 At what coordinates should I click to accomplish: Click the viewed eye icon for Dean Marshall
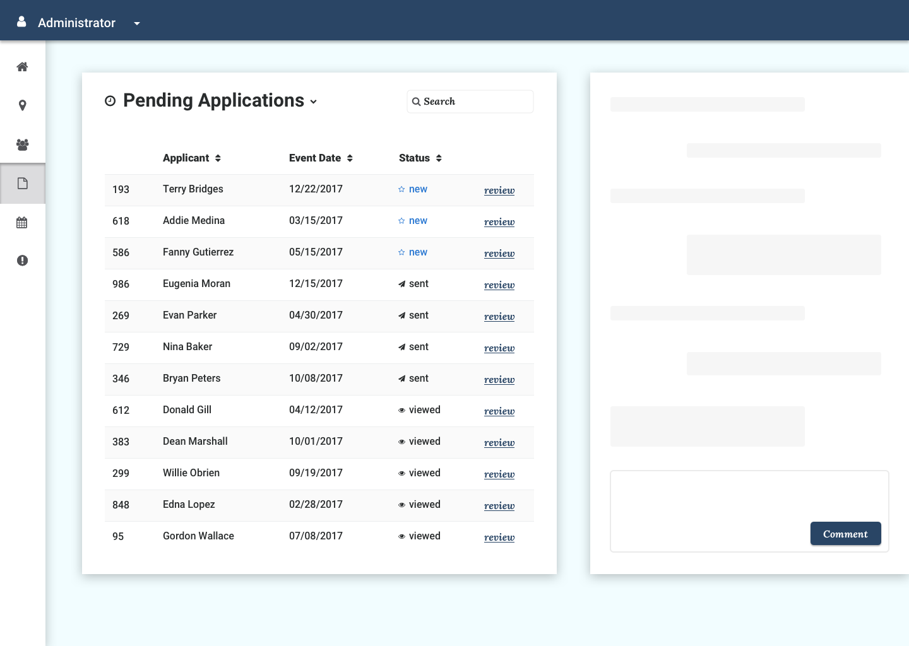401,442
